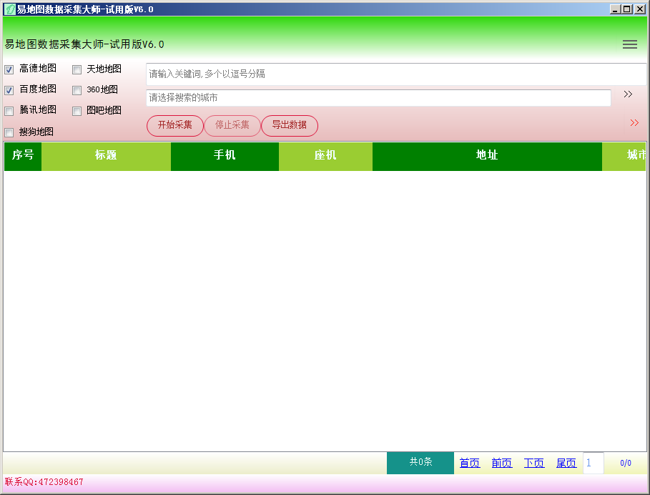Sort by the 城市 column header

point(624,156)
